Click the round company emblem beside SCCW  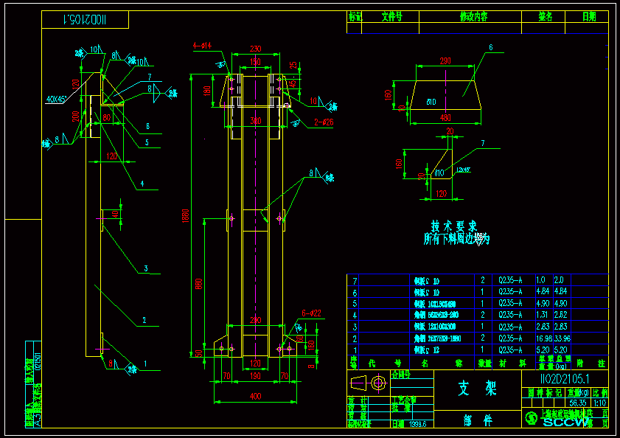(532, 418)
